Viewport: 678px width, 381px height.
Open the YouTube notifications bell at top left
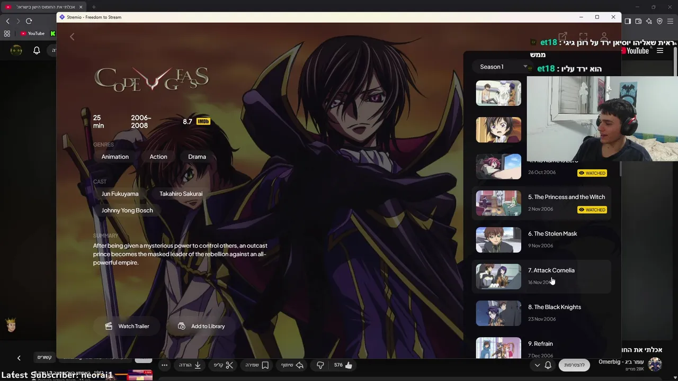click(37, 50)
